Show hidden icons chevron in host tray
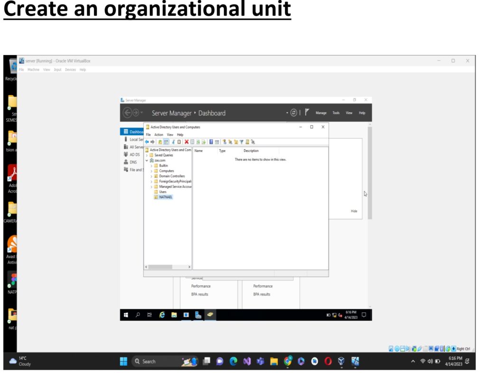This screenshot has width=486, height=375. point(413,361)
